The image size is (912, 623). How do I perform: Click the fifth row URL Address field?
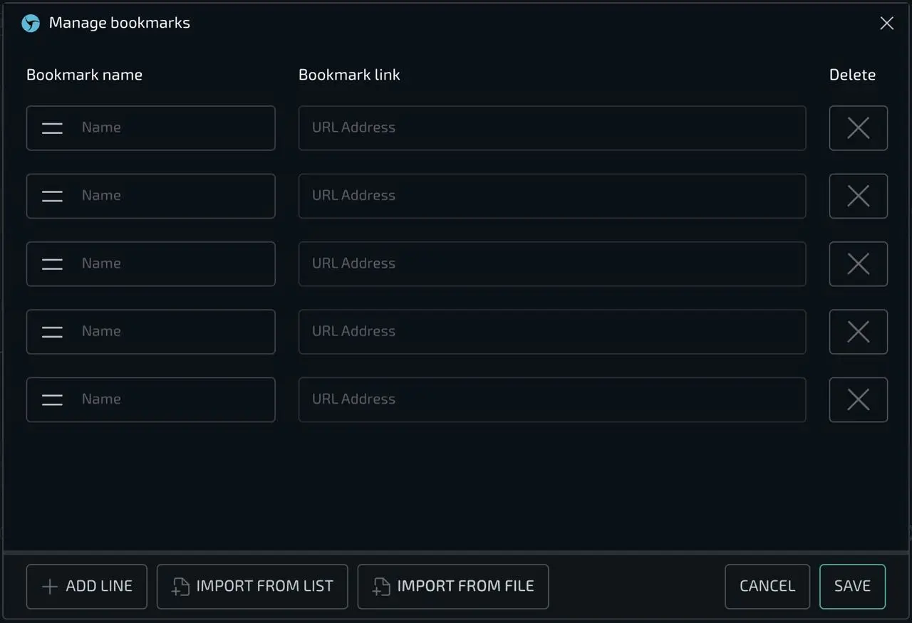point(552,400)
